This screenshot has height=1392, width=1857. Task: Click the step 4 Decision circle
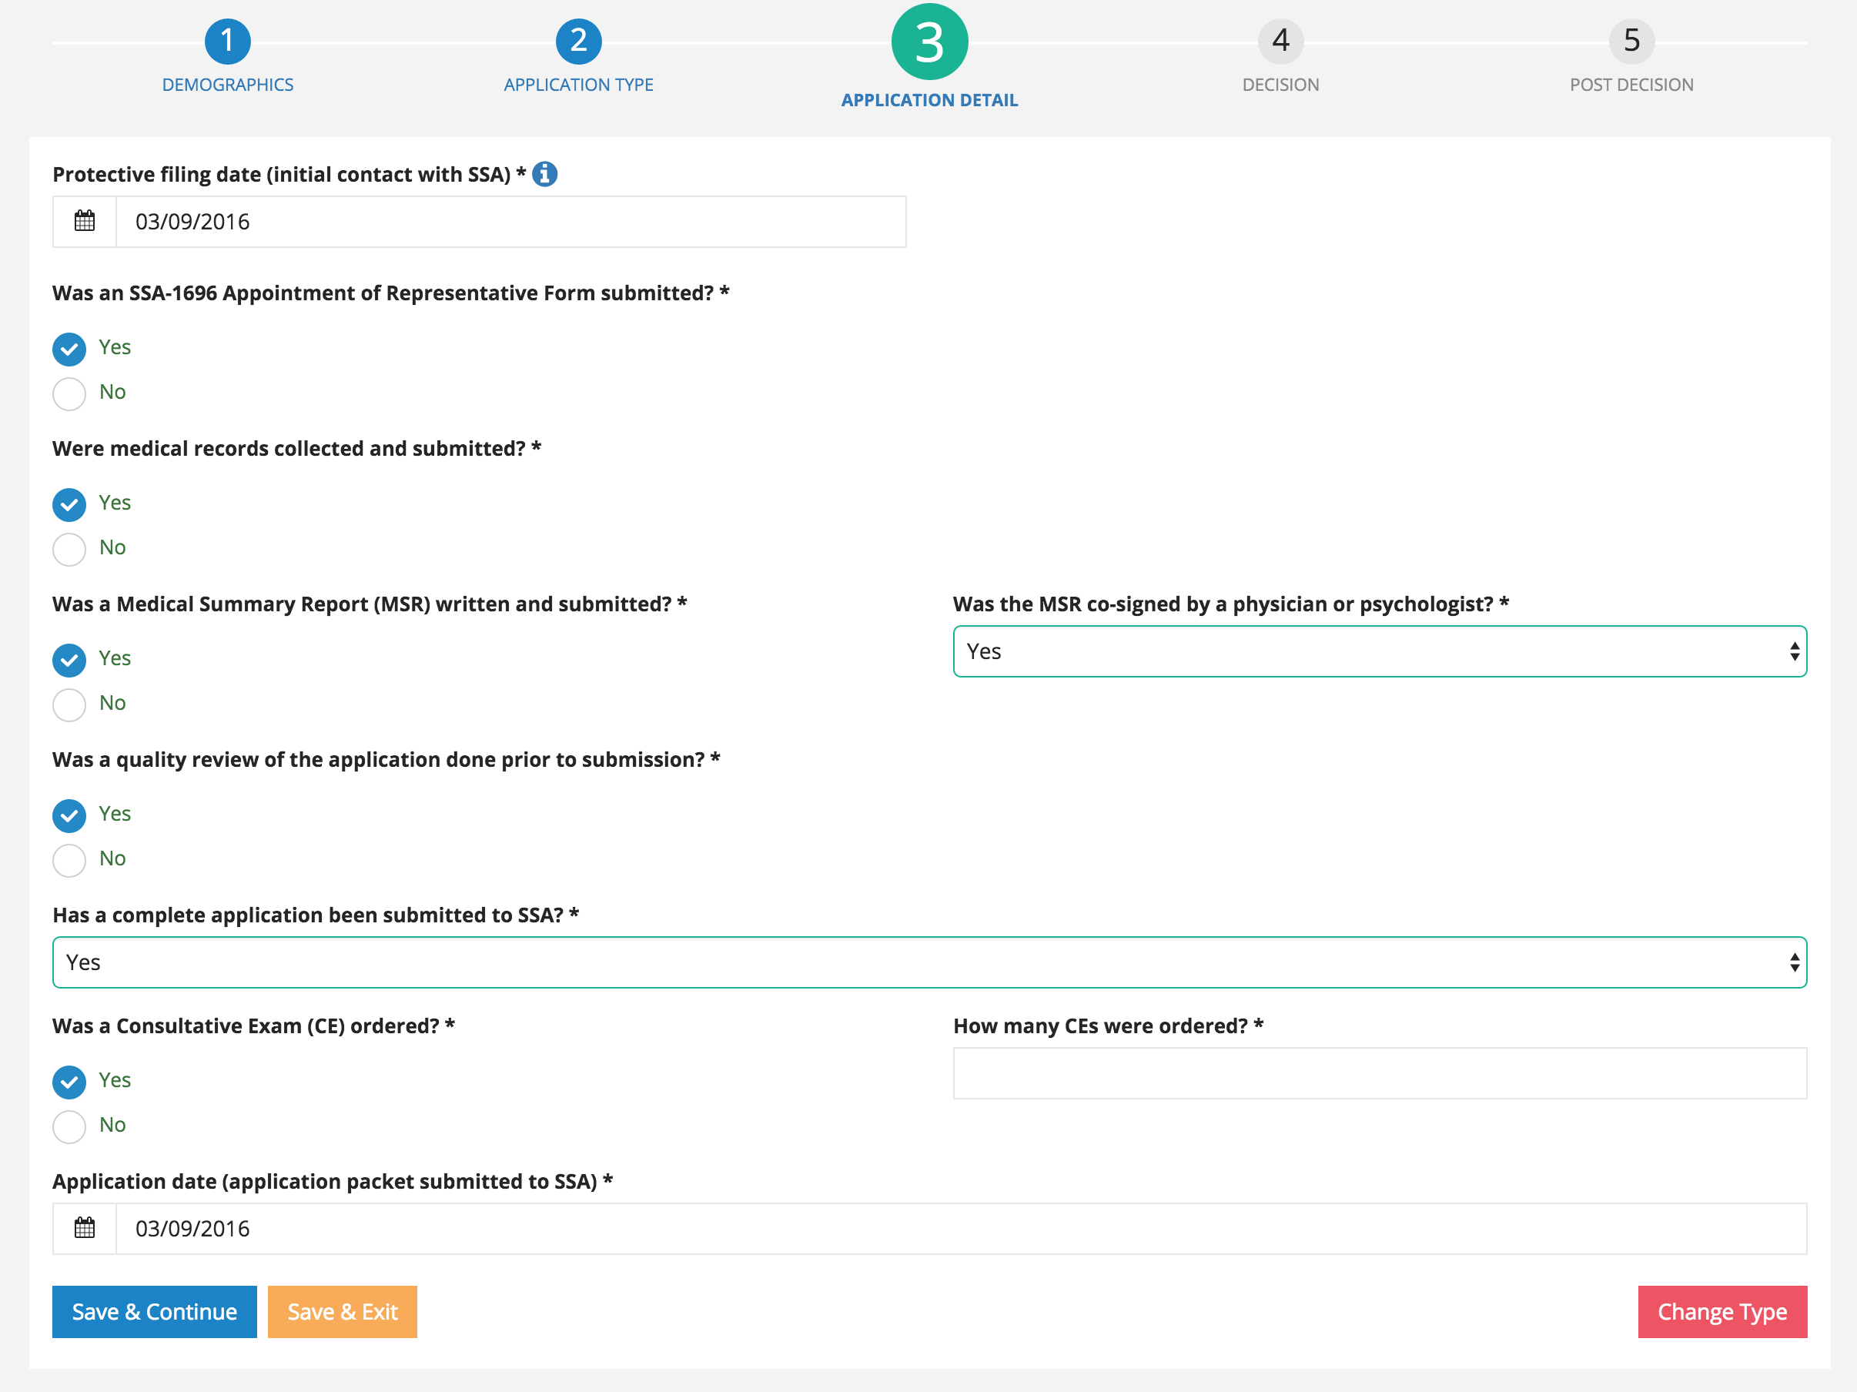coord(1280,41)
